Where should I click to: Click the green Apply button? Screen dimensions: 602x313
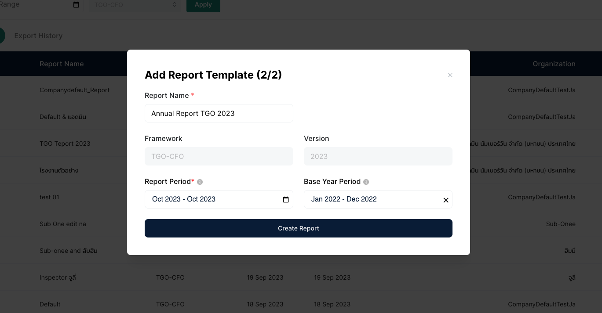point(203,5)
